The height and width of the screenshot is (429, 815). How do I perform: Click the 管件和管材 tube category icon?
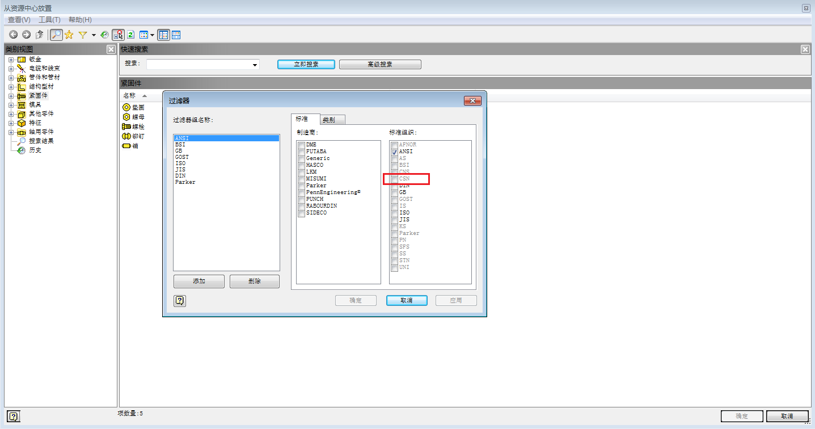(x=22, y=77)
